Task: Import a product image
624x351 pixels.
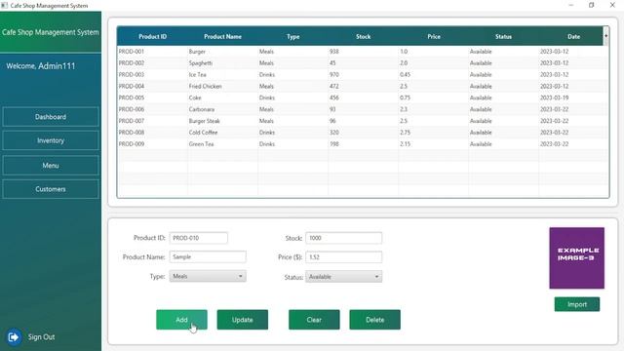Action: pyautogui.click(x=577, y=304)
